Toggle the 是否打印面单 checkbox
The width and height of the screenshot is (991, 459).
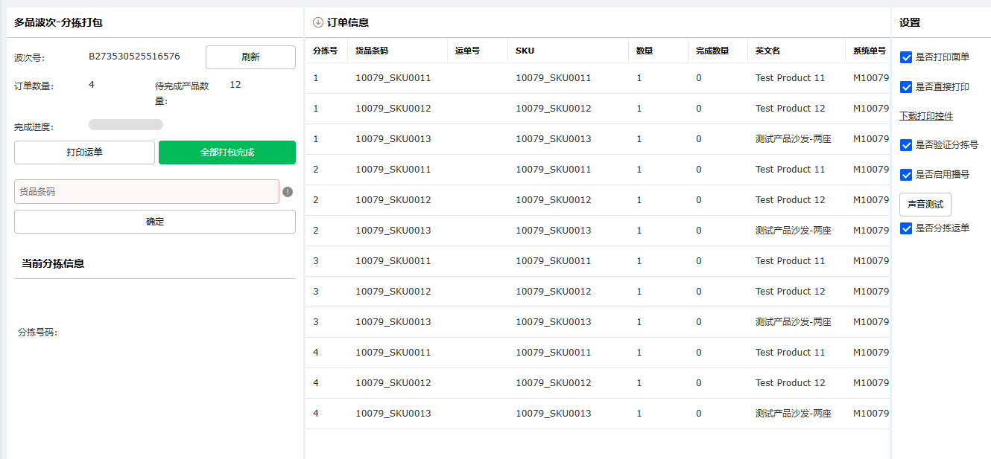pos(906,57)
